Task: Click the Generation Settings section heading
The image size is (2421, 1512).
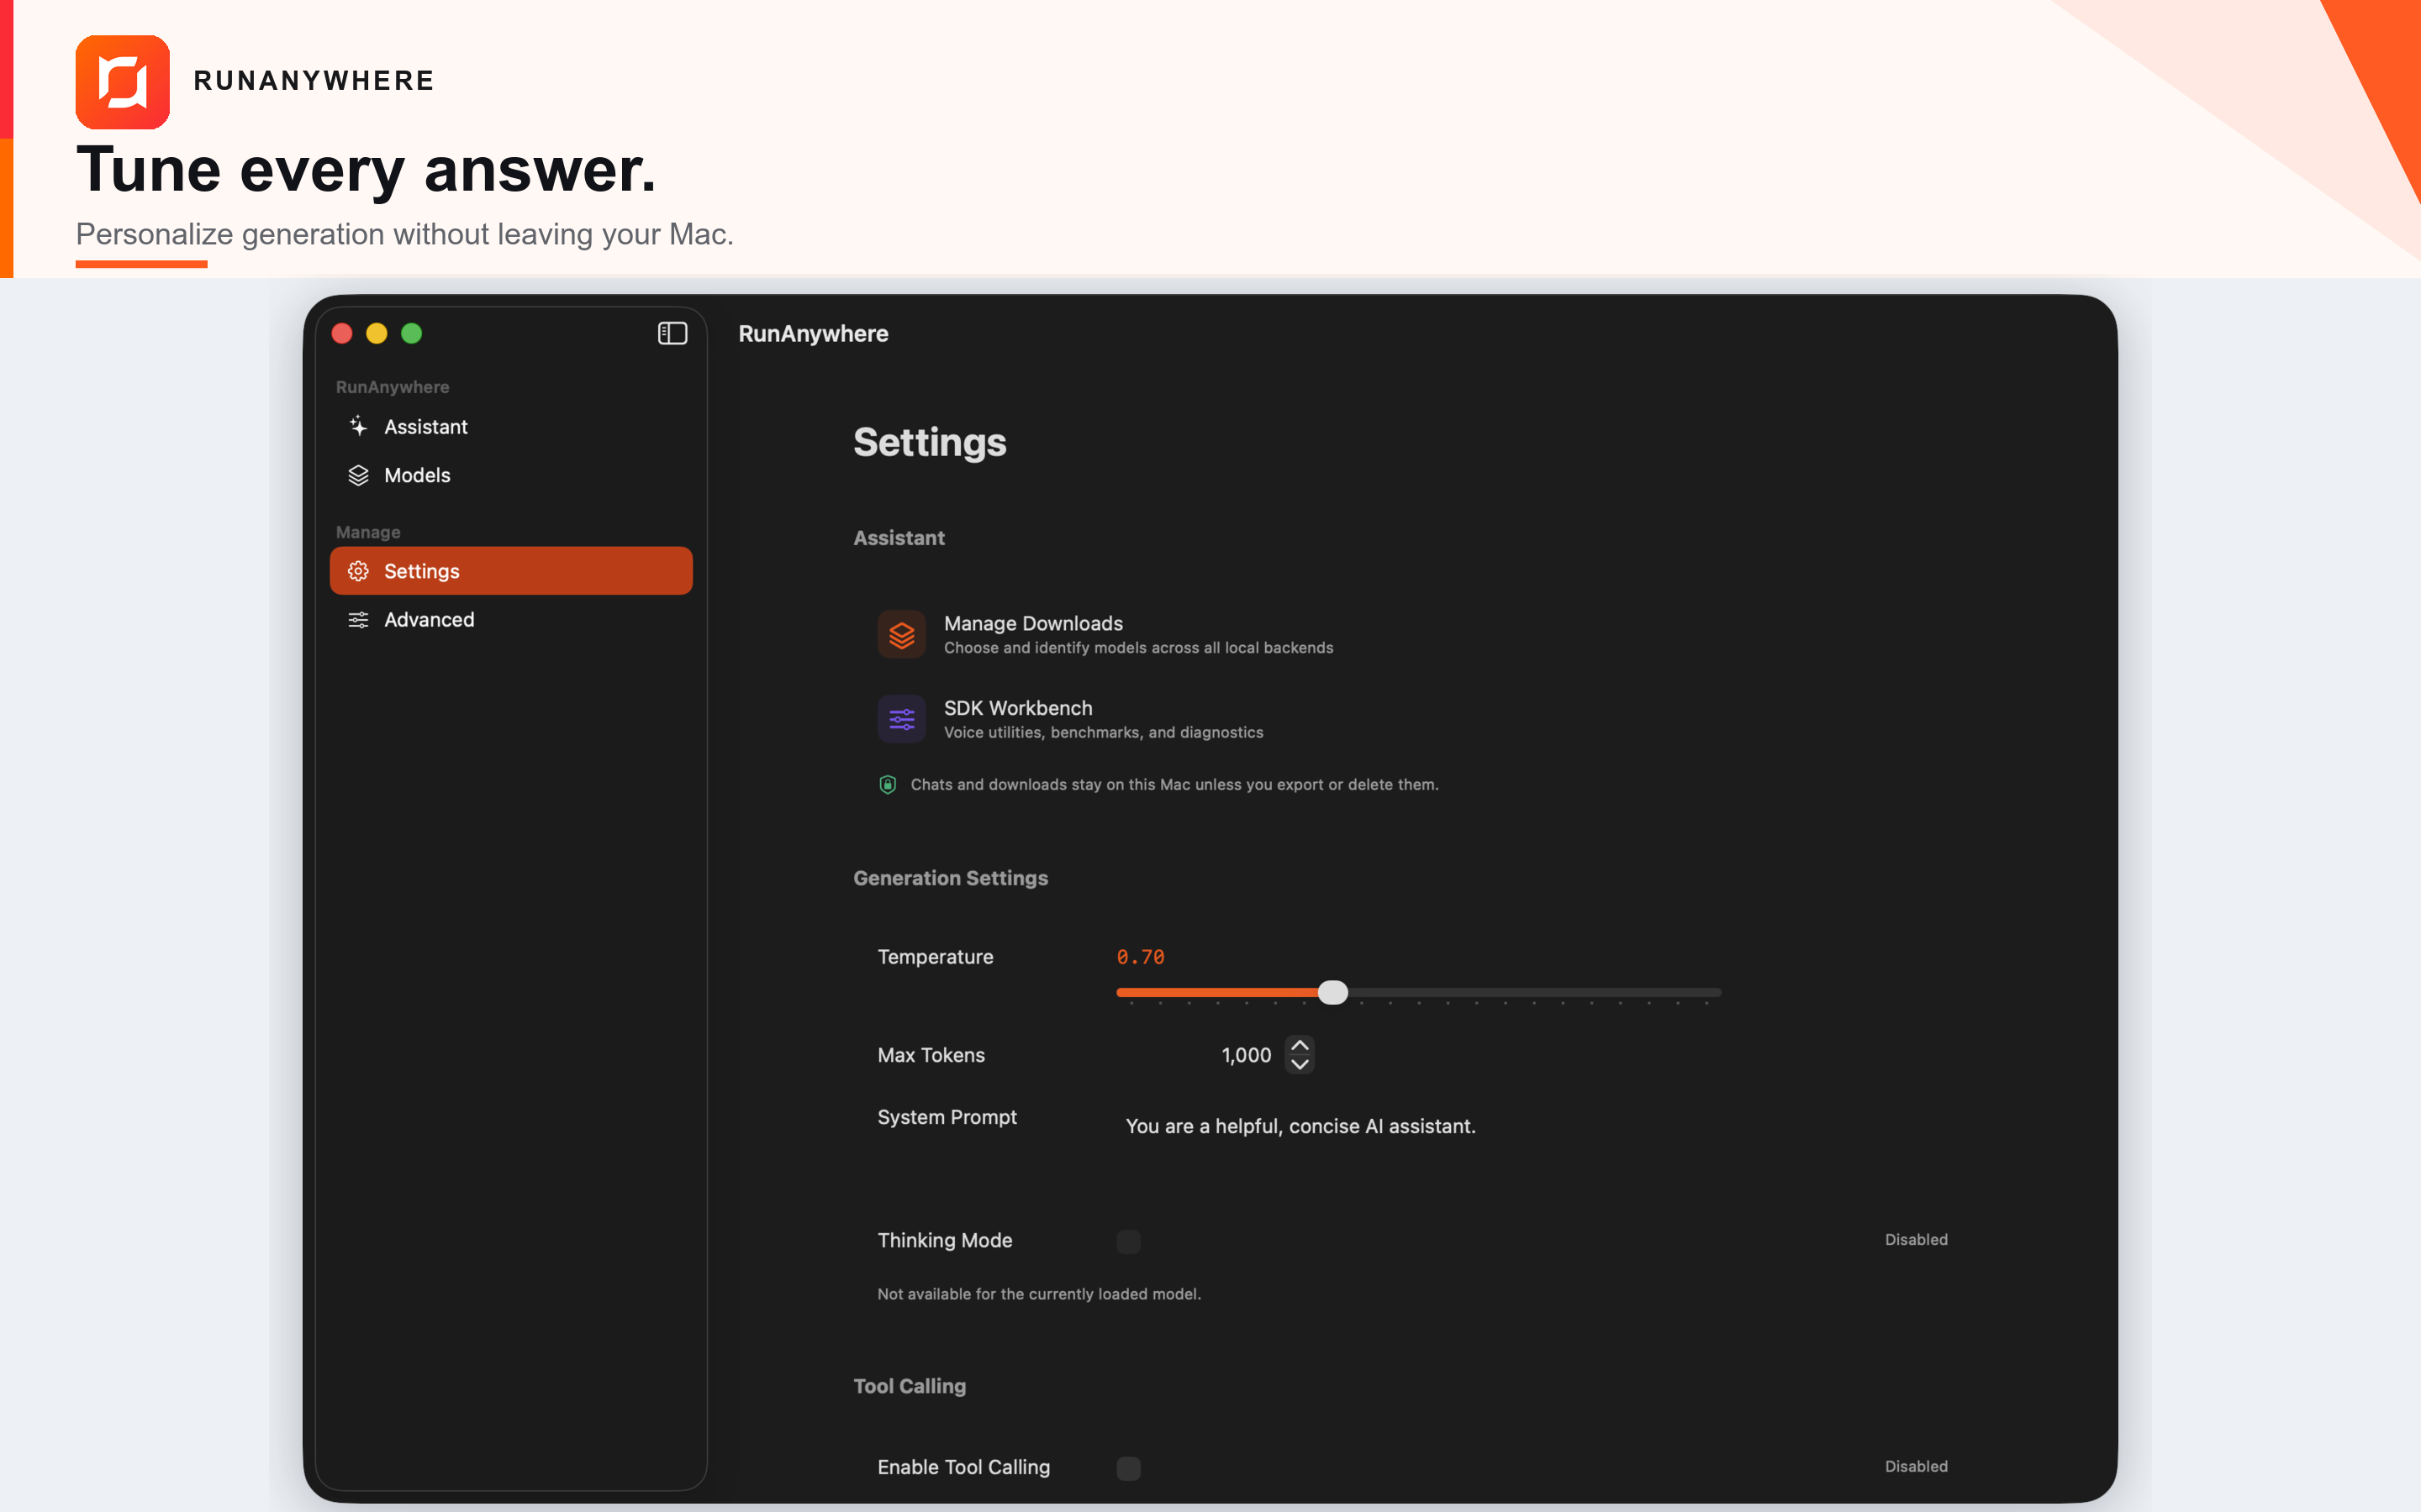Action: [951, 878]
